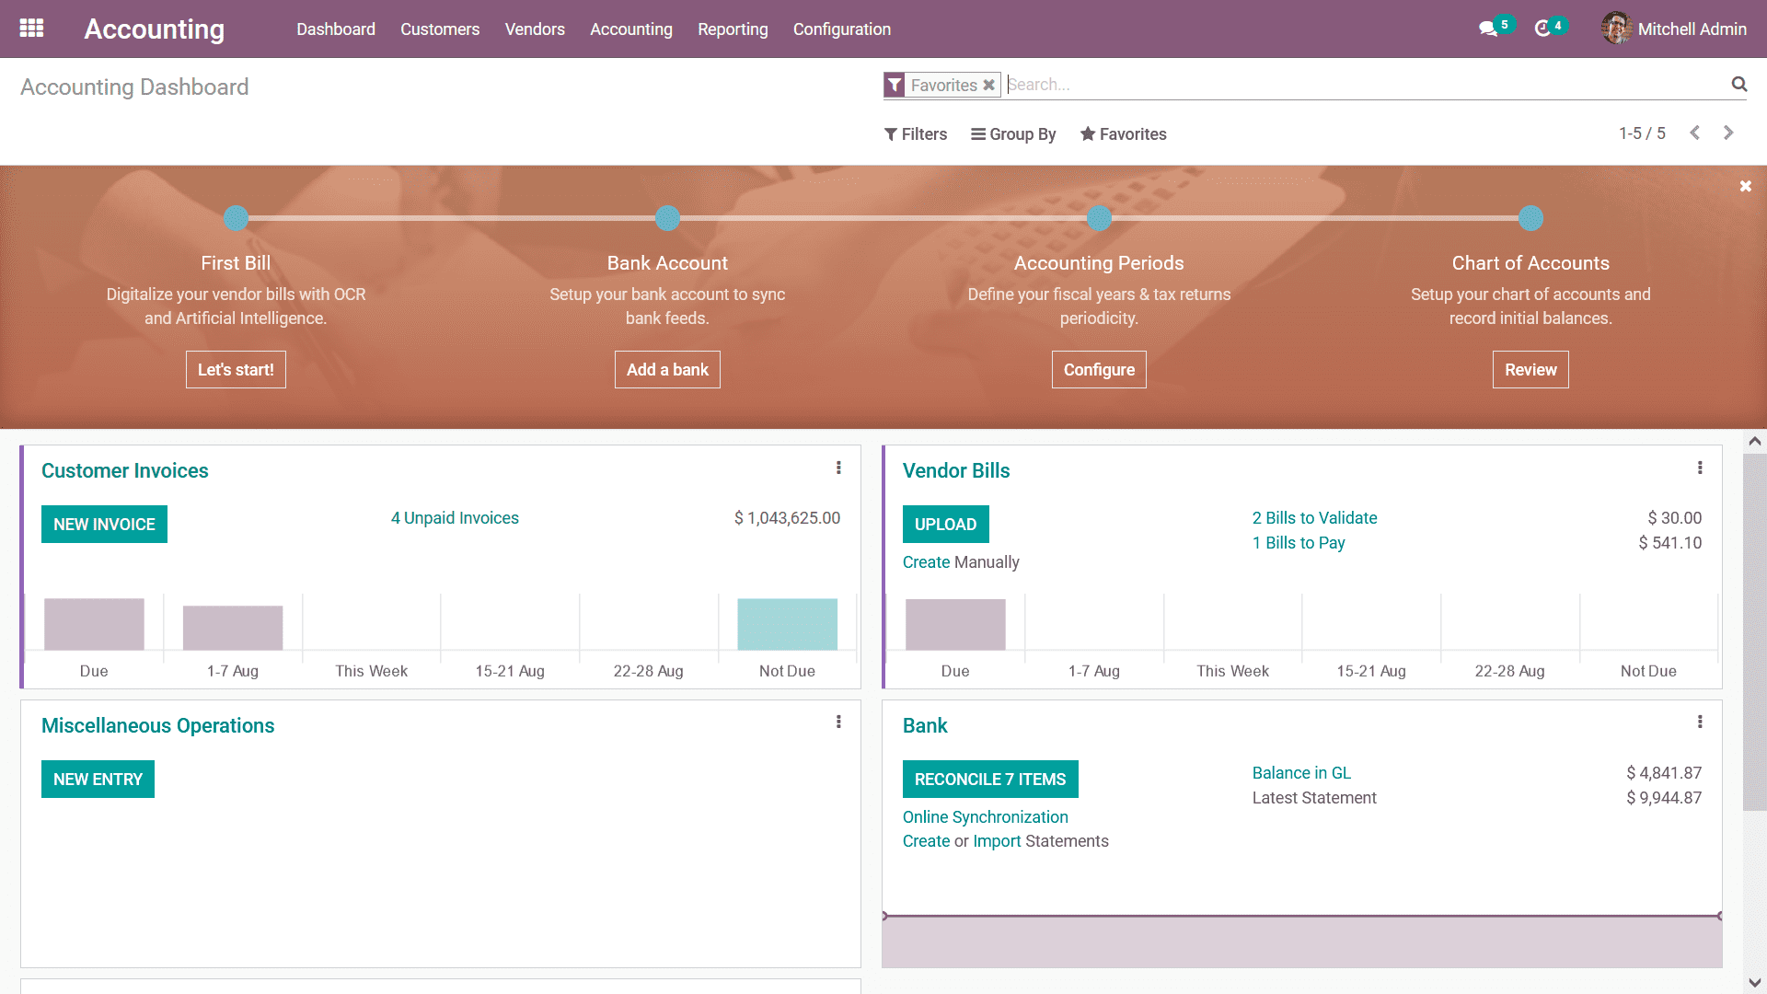Go to the next page arrow
Image resolution: width=1767 pixels, height=994 pixels.
[x=1728, y=133]
